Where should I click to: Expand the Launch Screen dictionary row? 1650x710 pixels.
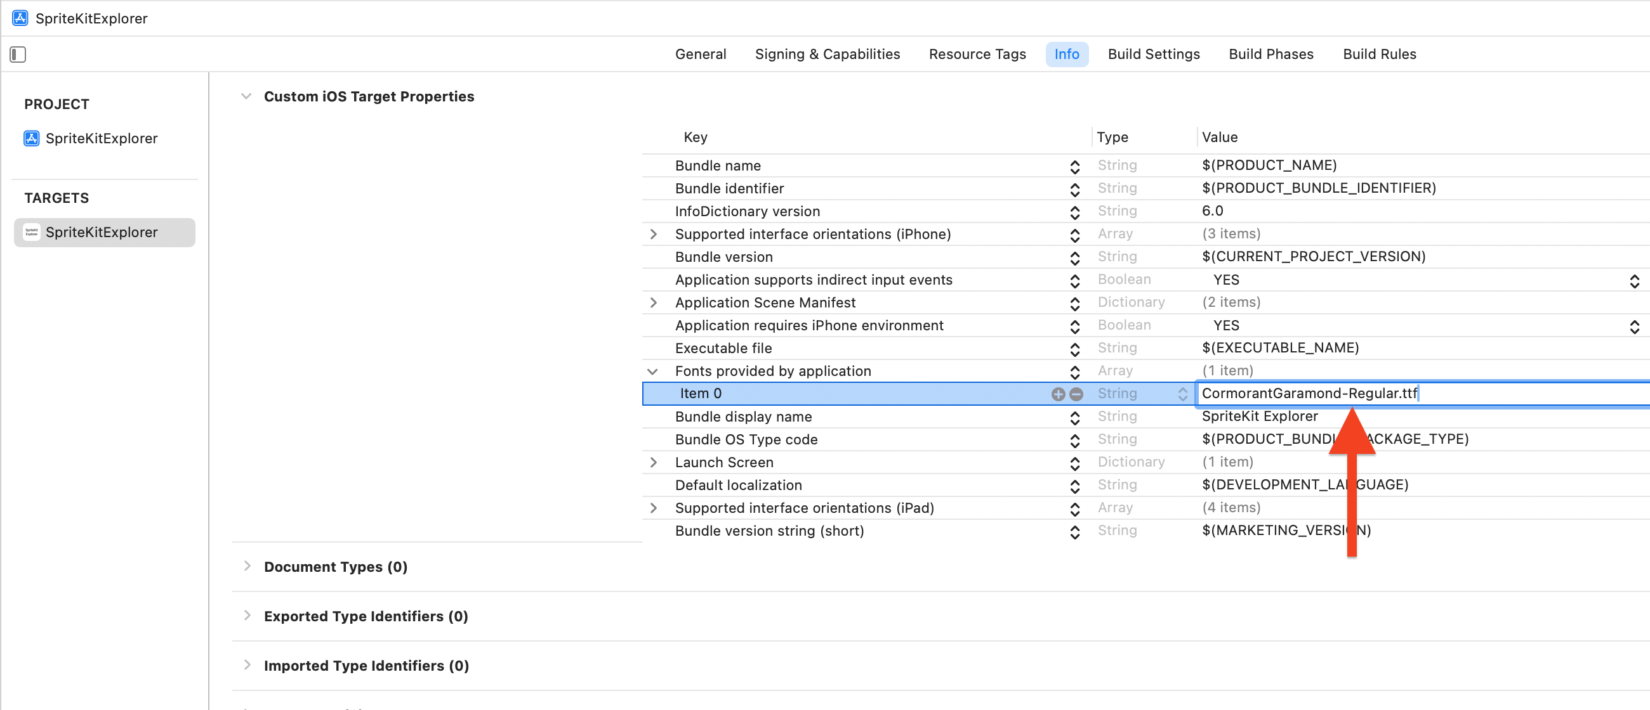[x=652, y=463]
